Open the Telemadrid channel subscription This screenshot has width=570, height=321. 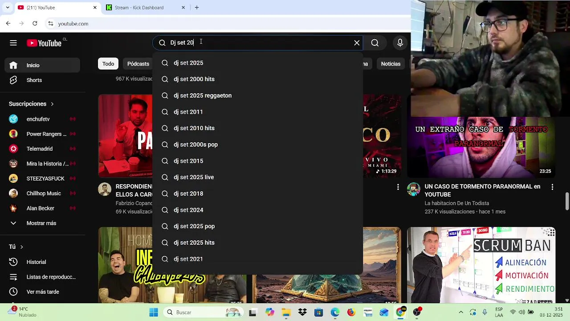(x=43, y=149)
